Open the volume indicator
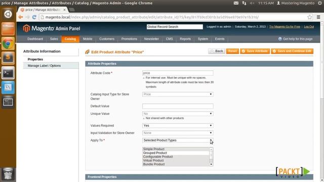This screenshot has height=182, width=324. (252, 3)
